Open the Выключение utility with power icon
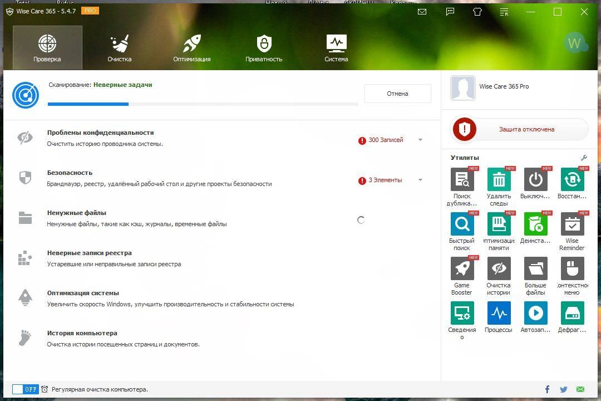The width and height of the screenshot is (601, 401). [535, 179]
